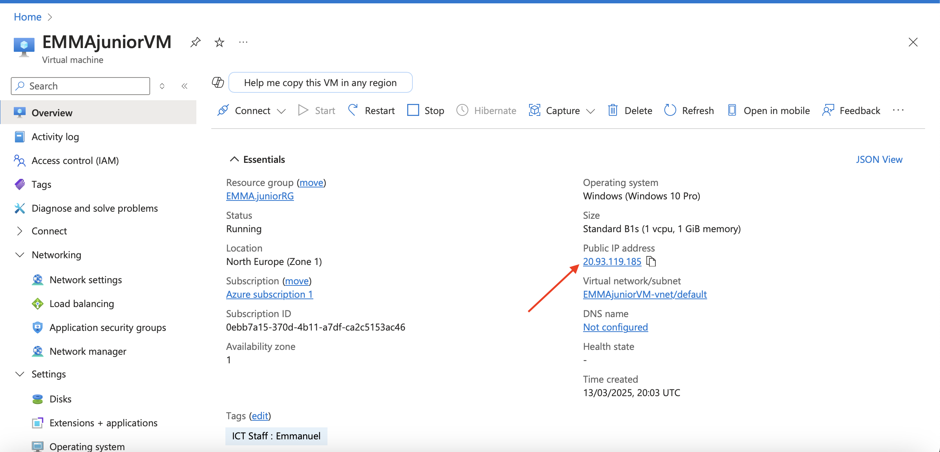940x452 pixels.
Task: Click Standard B1s size value
Action: [x=662, y=229]
